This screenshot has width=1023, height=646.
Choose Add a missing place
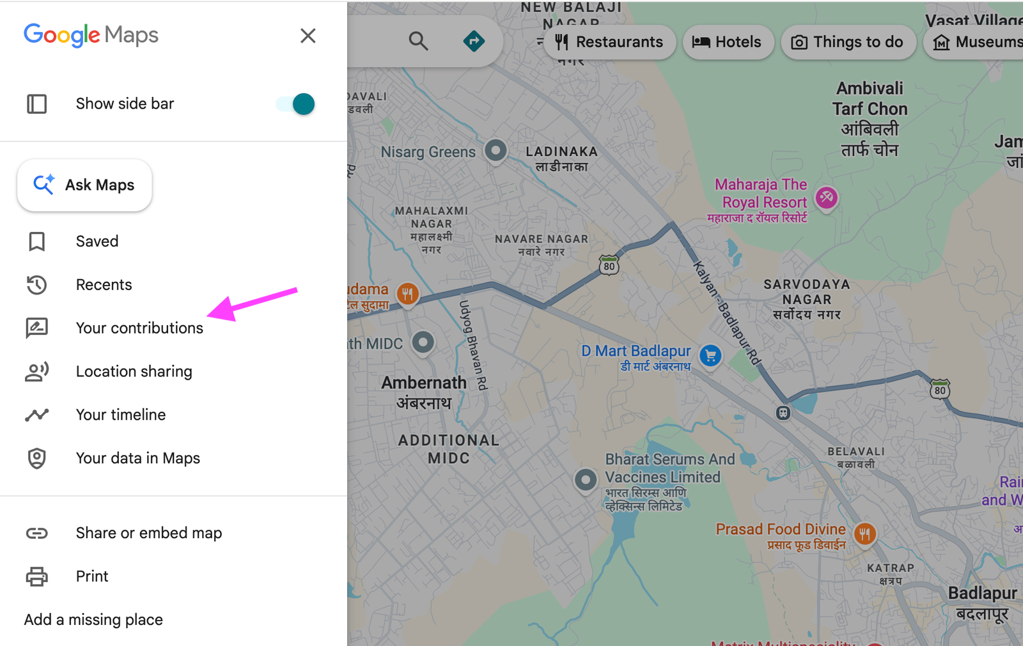pyautogui.click(x=93, y=620)
